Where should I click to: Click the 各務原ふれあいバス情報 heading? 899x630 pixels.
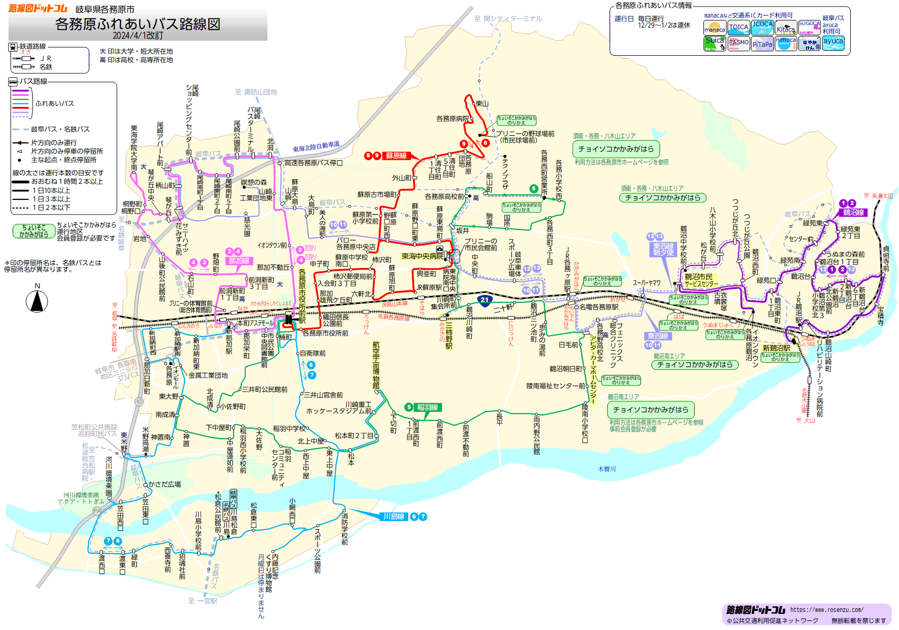pos(654,6)
